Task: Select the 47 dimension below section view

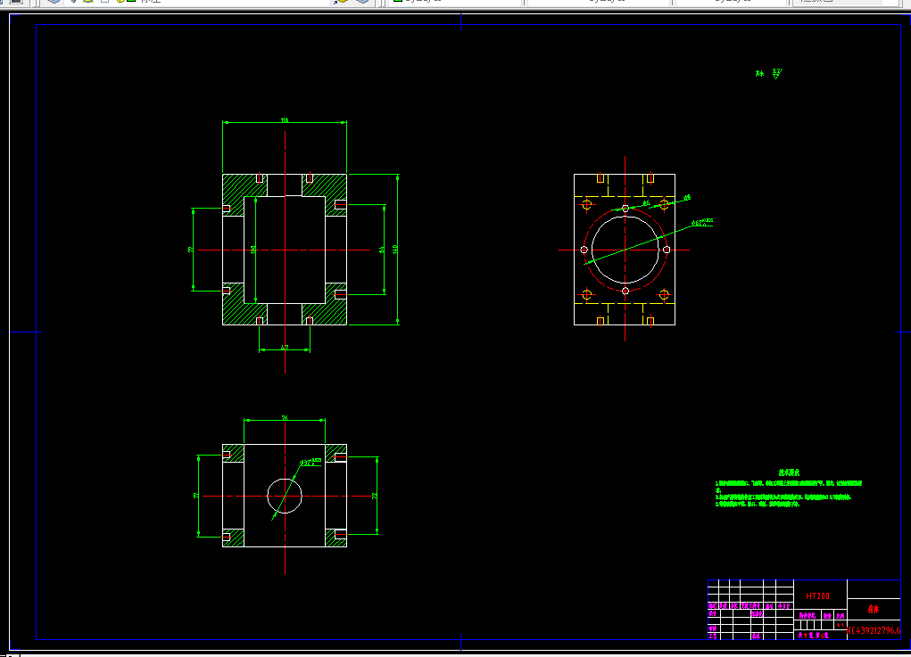Action: 285,348
